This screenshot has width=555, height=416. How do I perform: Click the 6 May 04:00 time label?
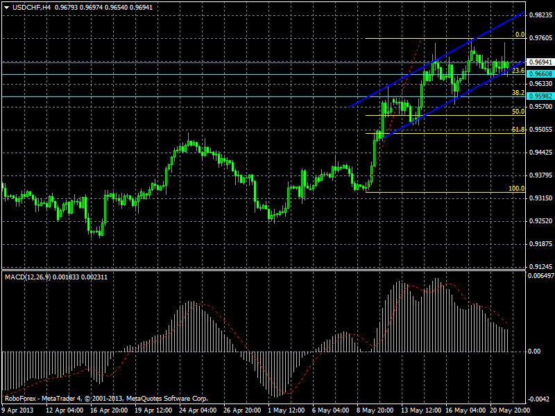click(330, 410)
